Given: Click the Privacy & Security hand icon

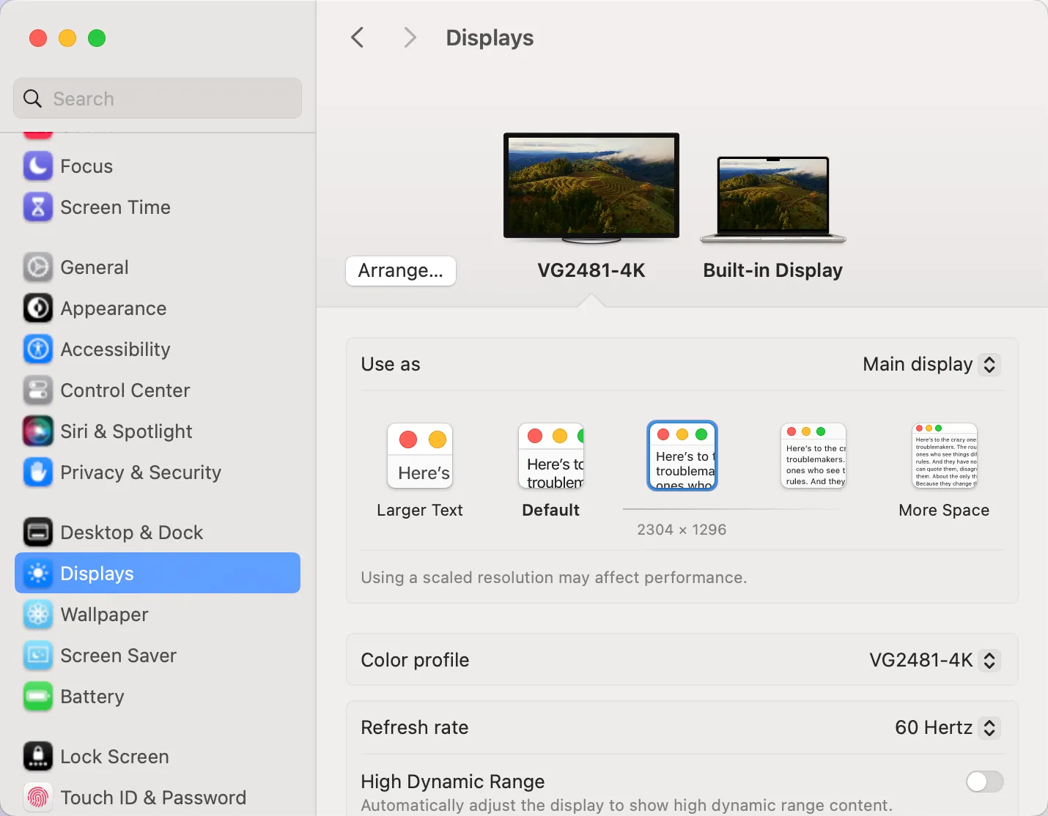Looking at the screenshot, I should coord(37,472).
